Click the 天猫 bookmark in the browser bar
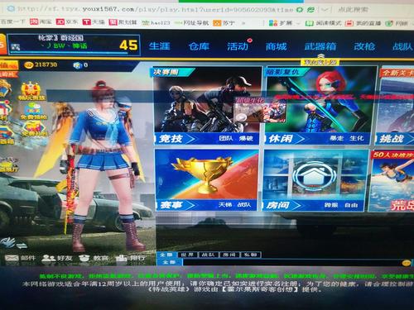This screenshot has width=414, height=310. pyautogui.click(x=94, y=21)
